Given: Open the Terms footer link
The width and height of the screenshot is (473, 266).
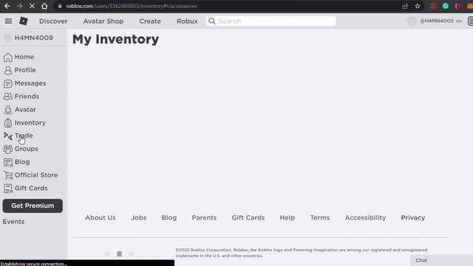Looking at the screenshot, I should tap(320, 217).
